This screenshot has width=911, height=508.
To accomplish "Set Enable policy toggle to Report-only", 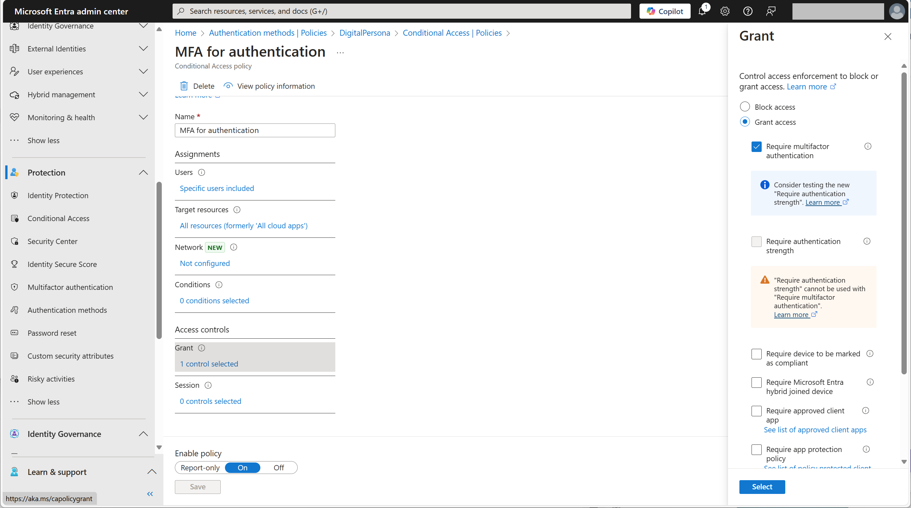I will 200,468.
